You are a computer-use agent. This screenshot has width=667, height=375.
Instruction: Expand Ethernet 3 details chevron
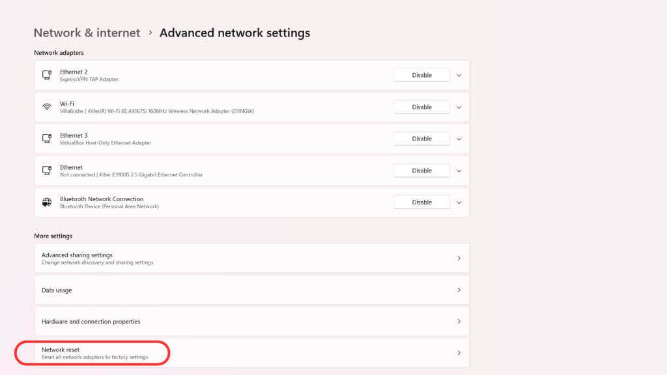click(x=459, y=139)
